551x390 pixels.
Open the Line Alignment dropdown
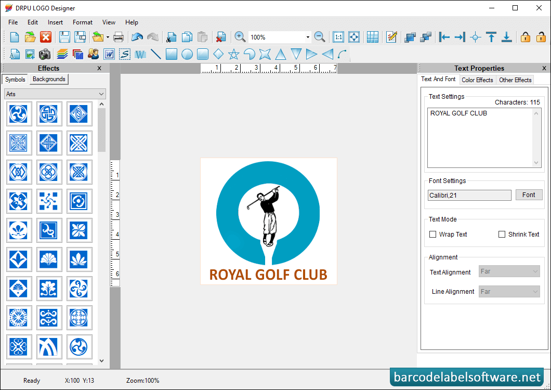point(509,292)
